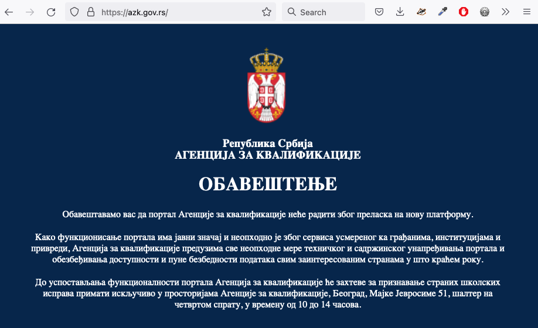Click the line starting "До успостављања функционалности"
The height and width of the screenshot is (328, 538).
268,282
